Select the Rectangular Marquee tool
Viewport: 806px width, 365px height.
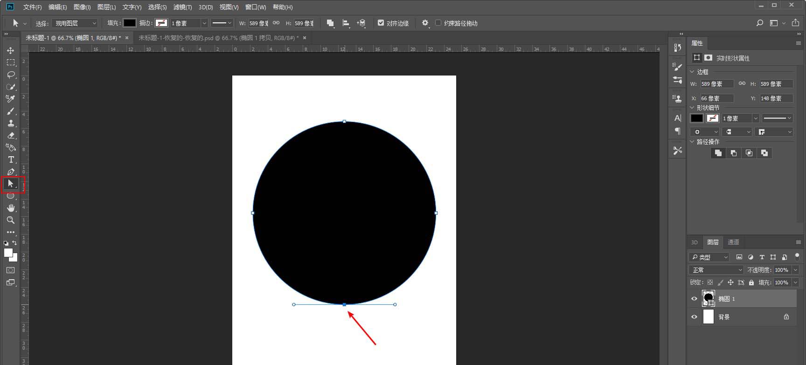point(10,62)
